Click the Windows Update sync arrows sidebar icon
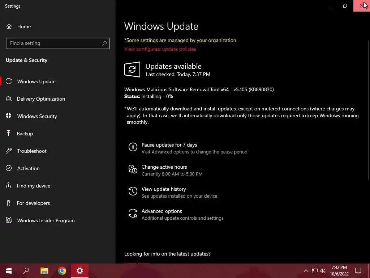 pos(9,81)
